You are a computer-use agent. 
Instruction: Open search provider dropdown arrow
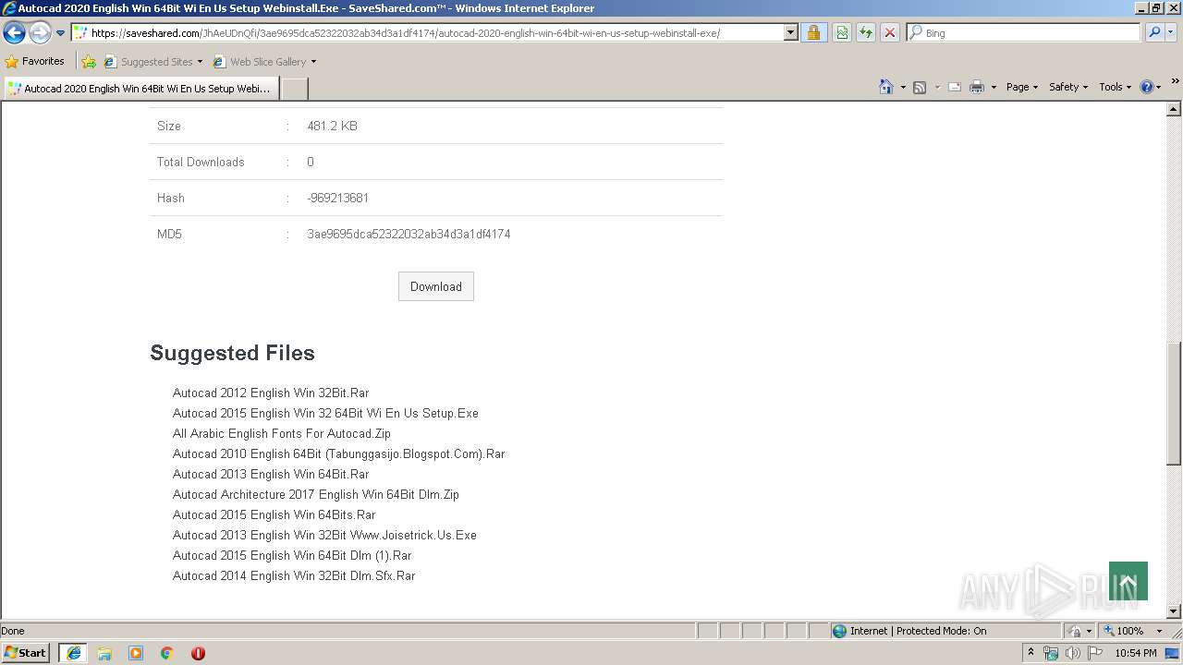1171,32
